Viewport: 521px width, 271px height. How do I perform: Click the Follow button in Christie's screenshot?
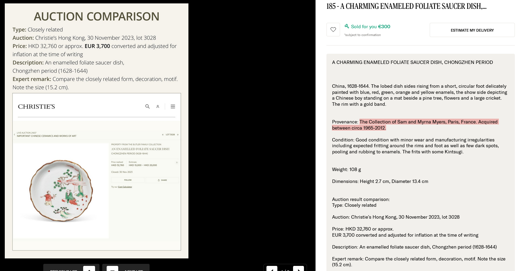(x=128, y=180)
